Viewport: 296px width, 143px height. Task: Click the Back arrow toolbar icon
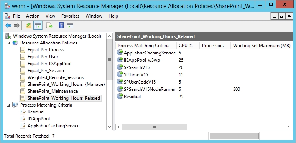click(8, 25)
